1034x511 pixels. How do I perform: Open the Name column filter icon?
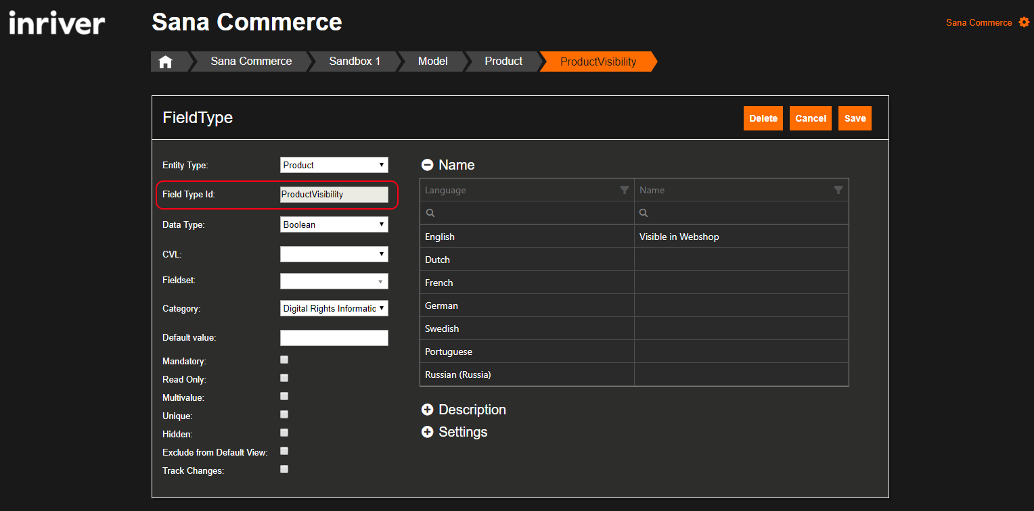(x=838, y=190)
